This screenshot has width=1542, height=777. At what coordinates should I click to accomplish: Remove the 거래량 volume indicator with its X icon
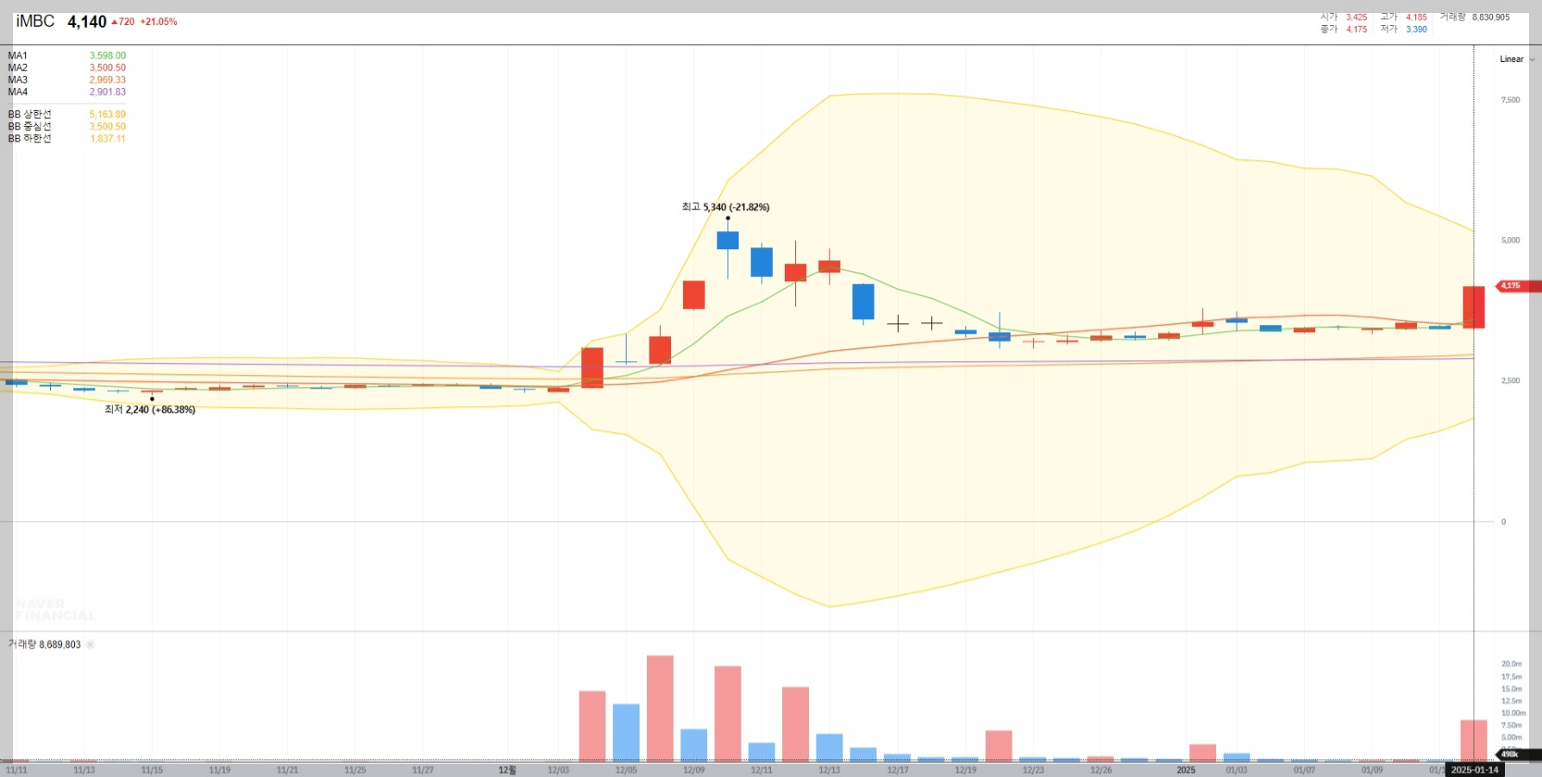[x=91, y=644]
